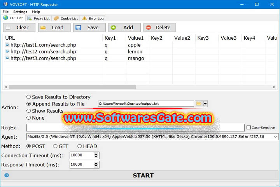The width and height of the screenshot is (280, 187).
Task: Decrease Connection Timeout with down arrow
Action: point(96,157)
